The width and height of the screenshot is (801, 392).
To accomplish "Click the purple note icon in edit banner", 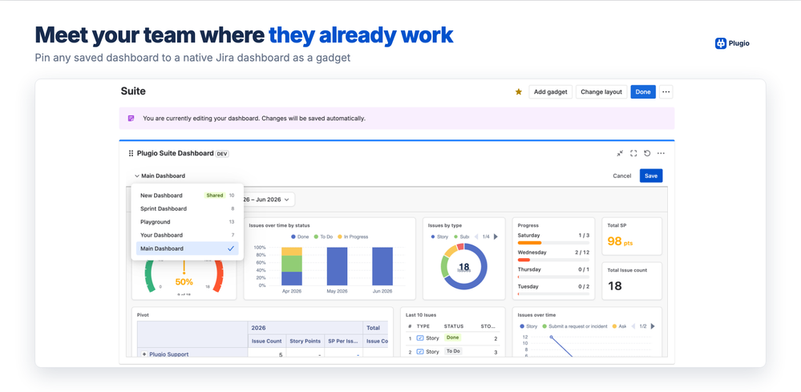I will [131, 119].
